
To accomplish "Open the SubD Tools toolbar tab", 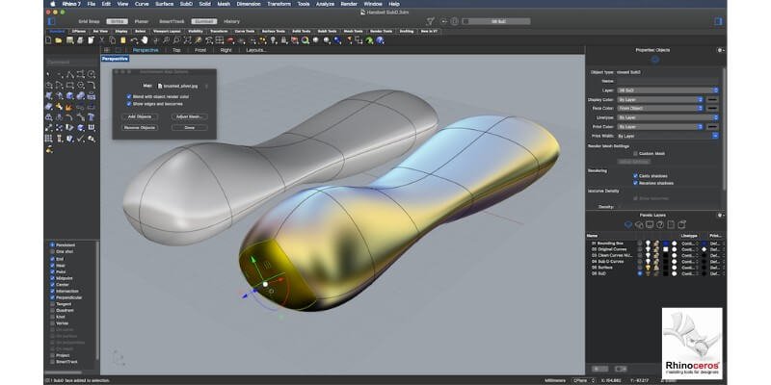I will 327,31.
